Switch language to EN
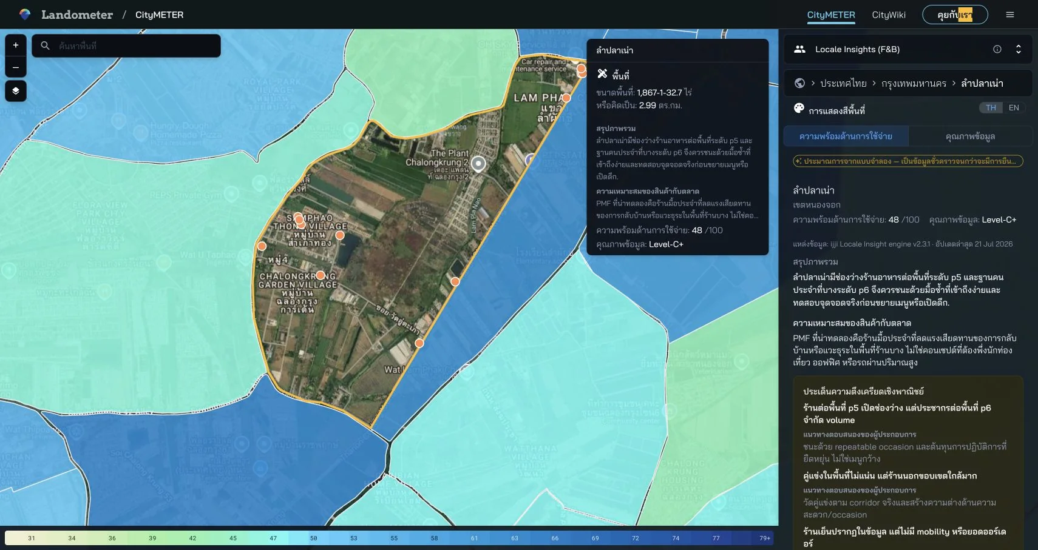This screenshot has height=550, width=1038. tap(1014, 108)
